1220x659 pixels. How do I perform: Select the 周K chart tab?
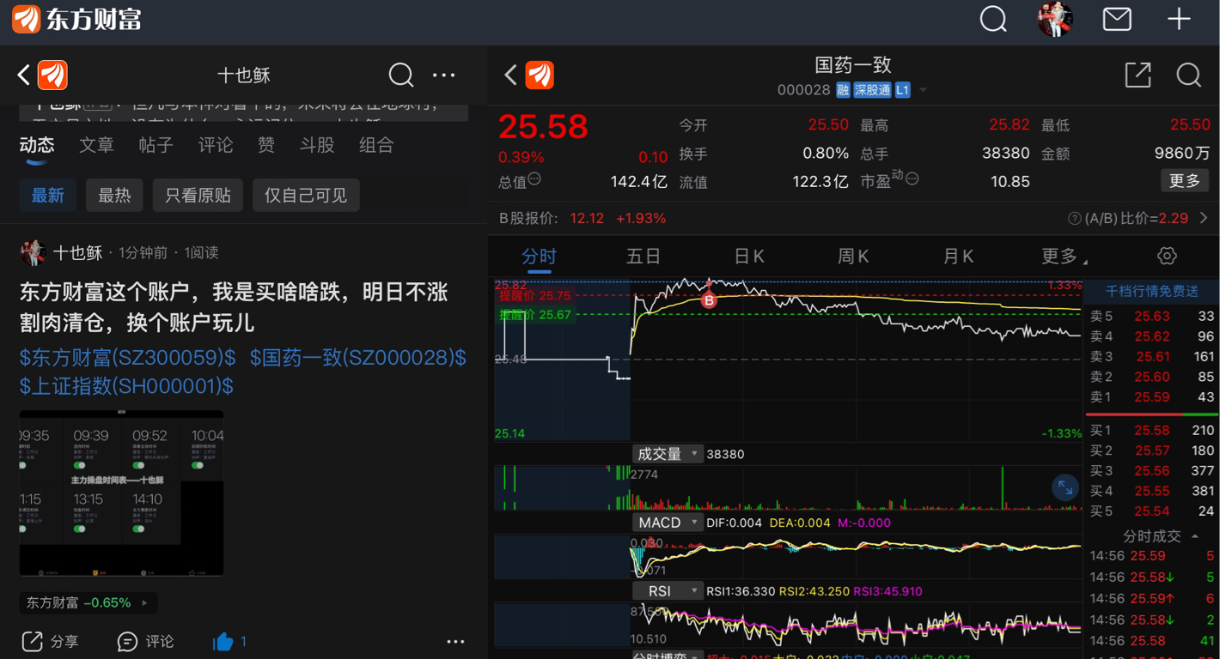[853, 257]
